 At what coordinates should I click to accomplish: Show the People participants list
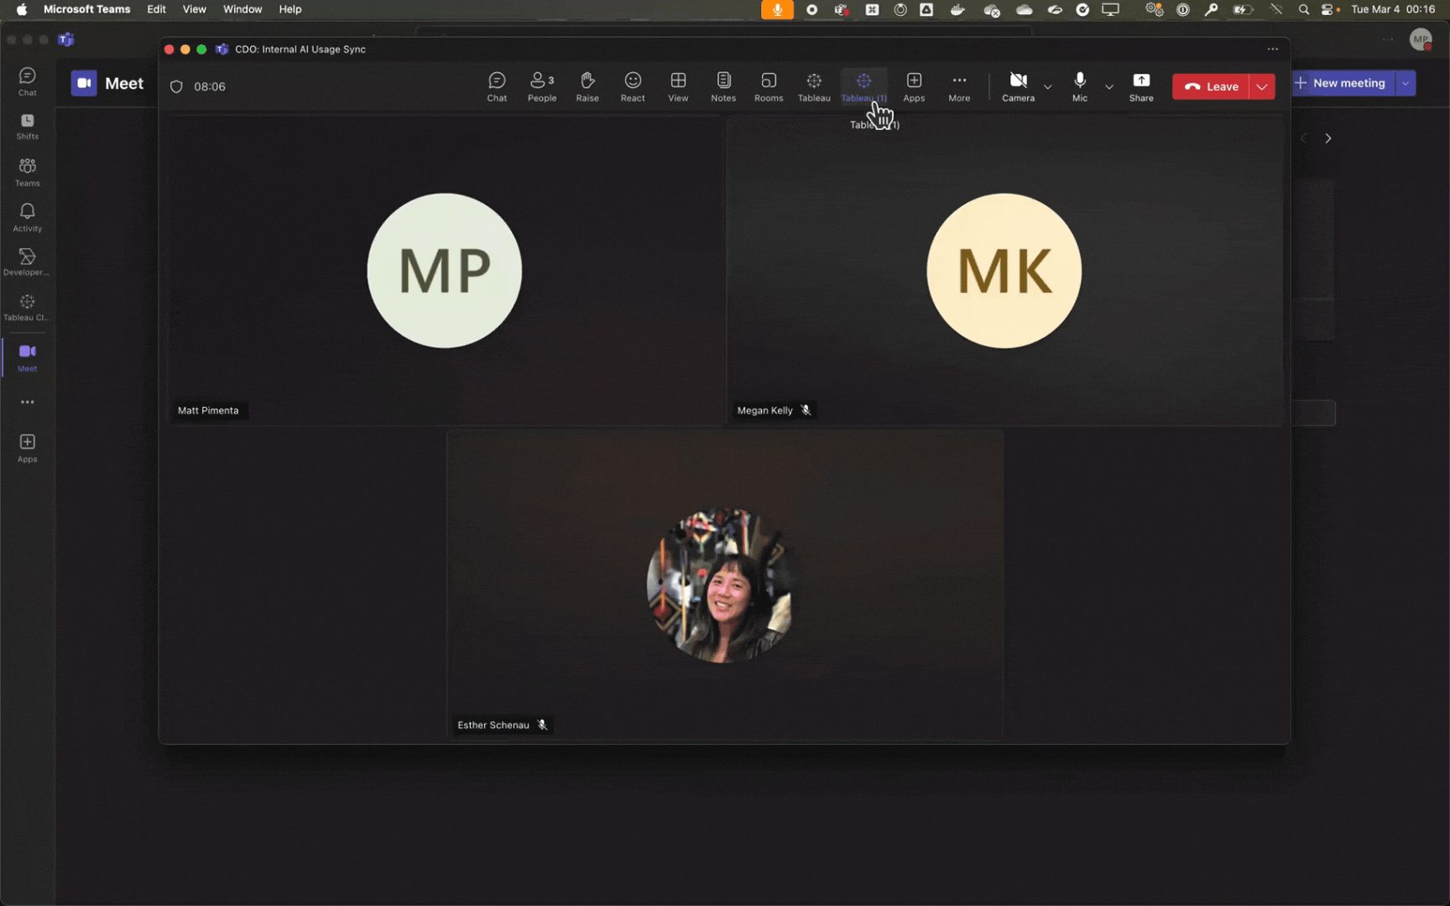click(x=542, y=86)
